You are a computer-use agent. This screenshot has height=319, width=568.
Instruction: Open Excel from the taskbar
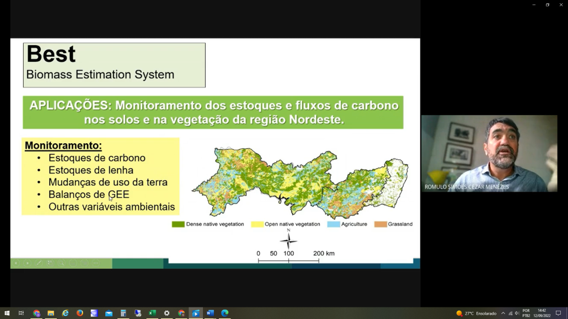pos(152,313)
